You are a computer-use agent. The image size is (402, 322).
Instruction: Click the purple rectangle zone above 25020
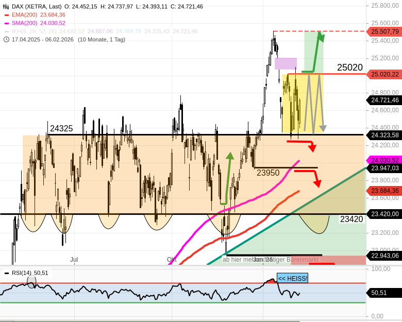(x=286, y=63)
